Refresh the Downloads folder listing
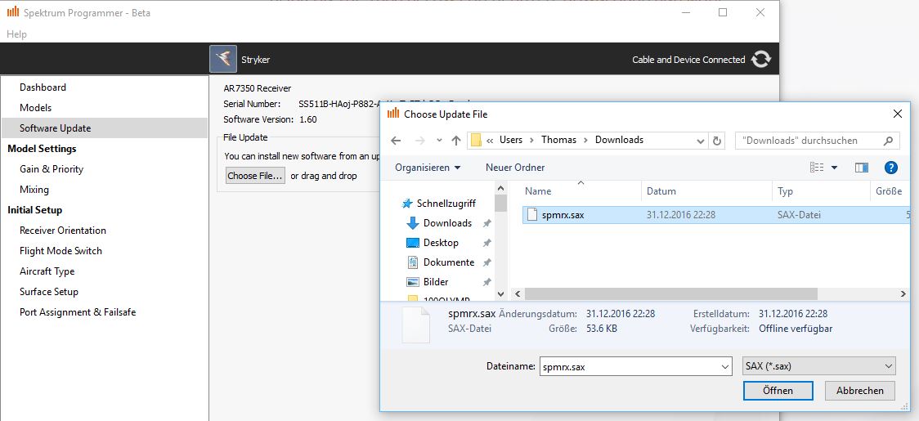The height and width of the screenshot is (421, 919). pos(717,141)
